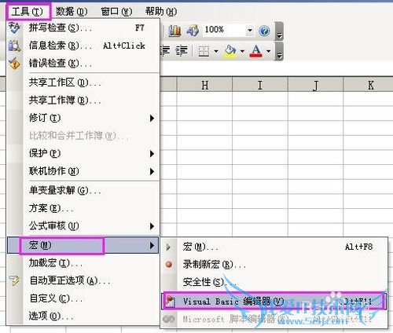Screen dimensions: 393x333
Task: Open the 100% zoom dropdown
Action: tap(250, 31)
